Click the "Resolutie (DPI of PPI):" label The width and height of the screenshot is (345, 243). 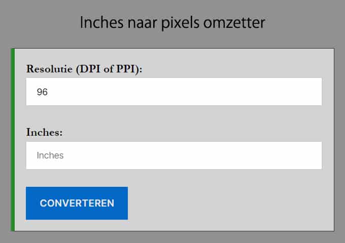84,69
